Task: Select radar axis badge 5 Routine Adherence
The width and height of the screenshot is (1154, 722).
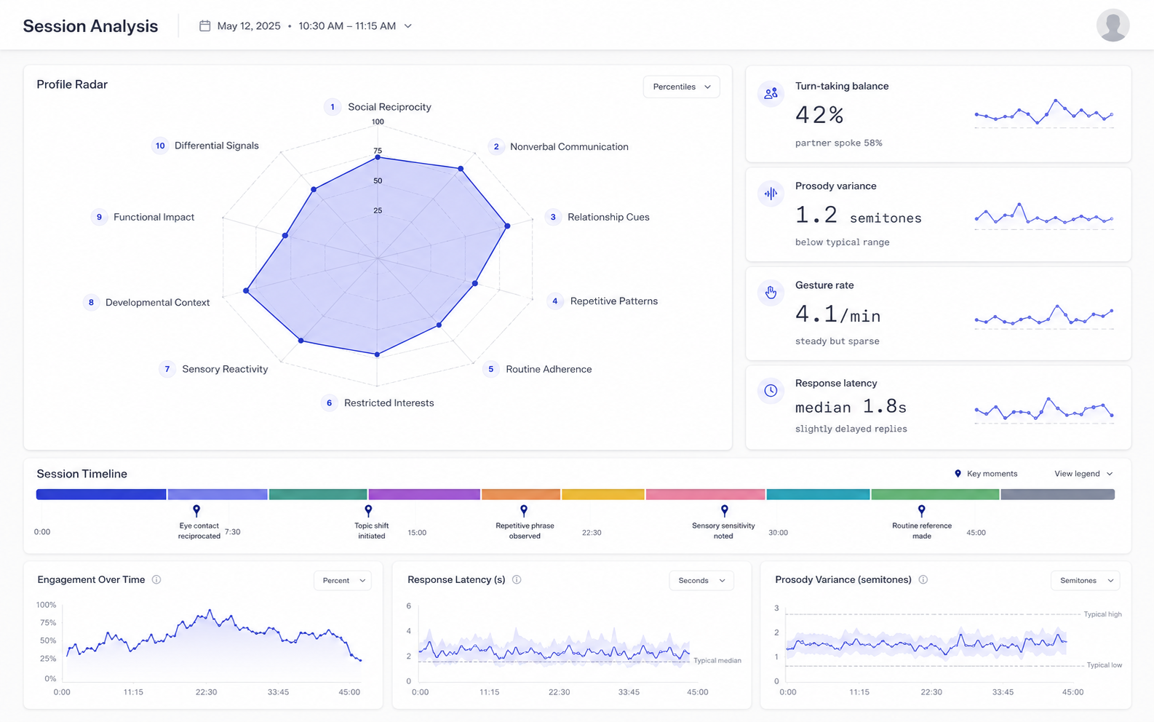Action: [491, 369]
